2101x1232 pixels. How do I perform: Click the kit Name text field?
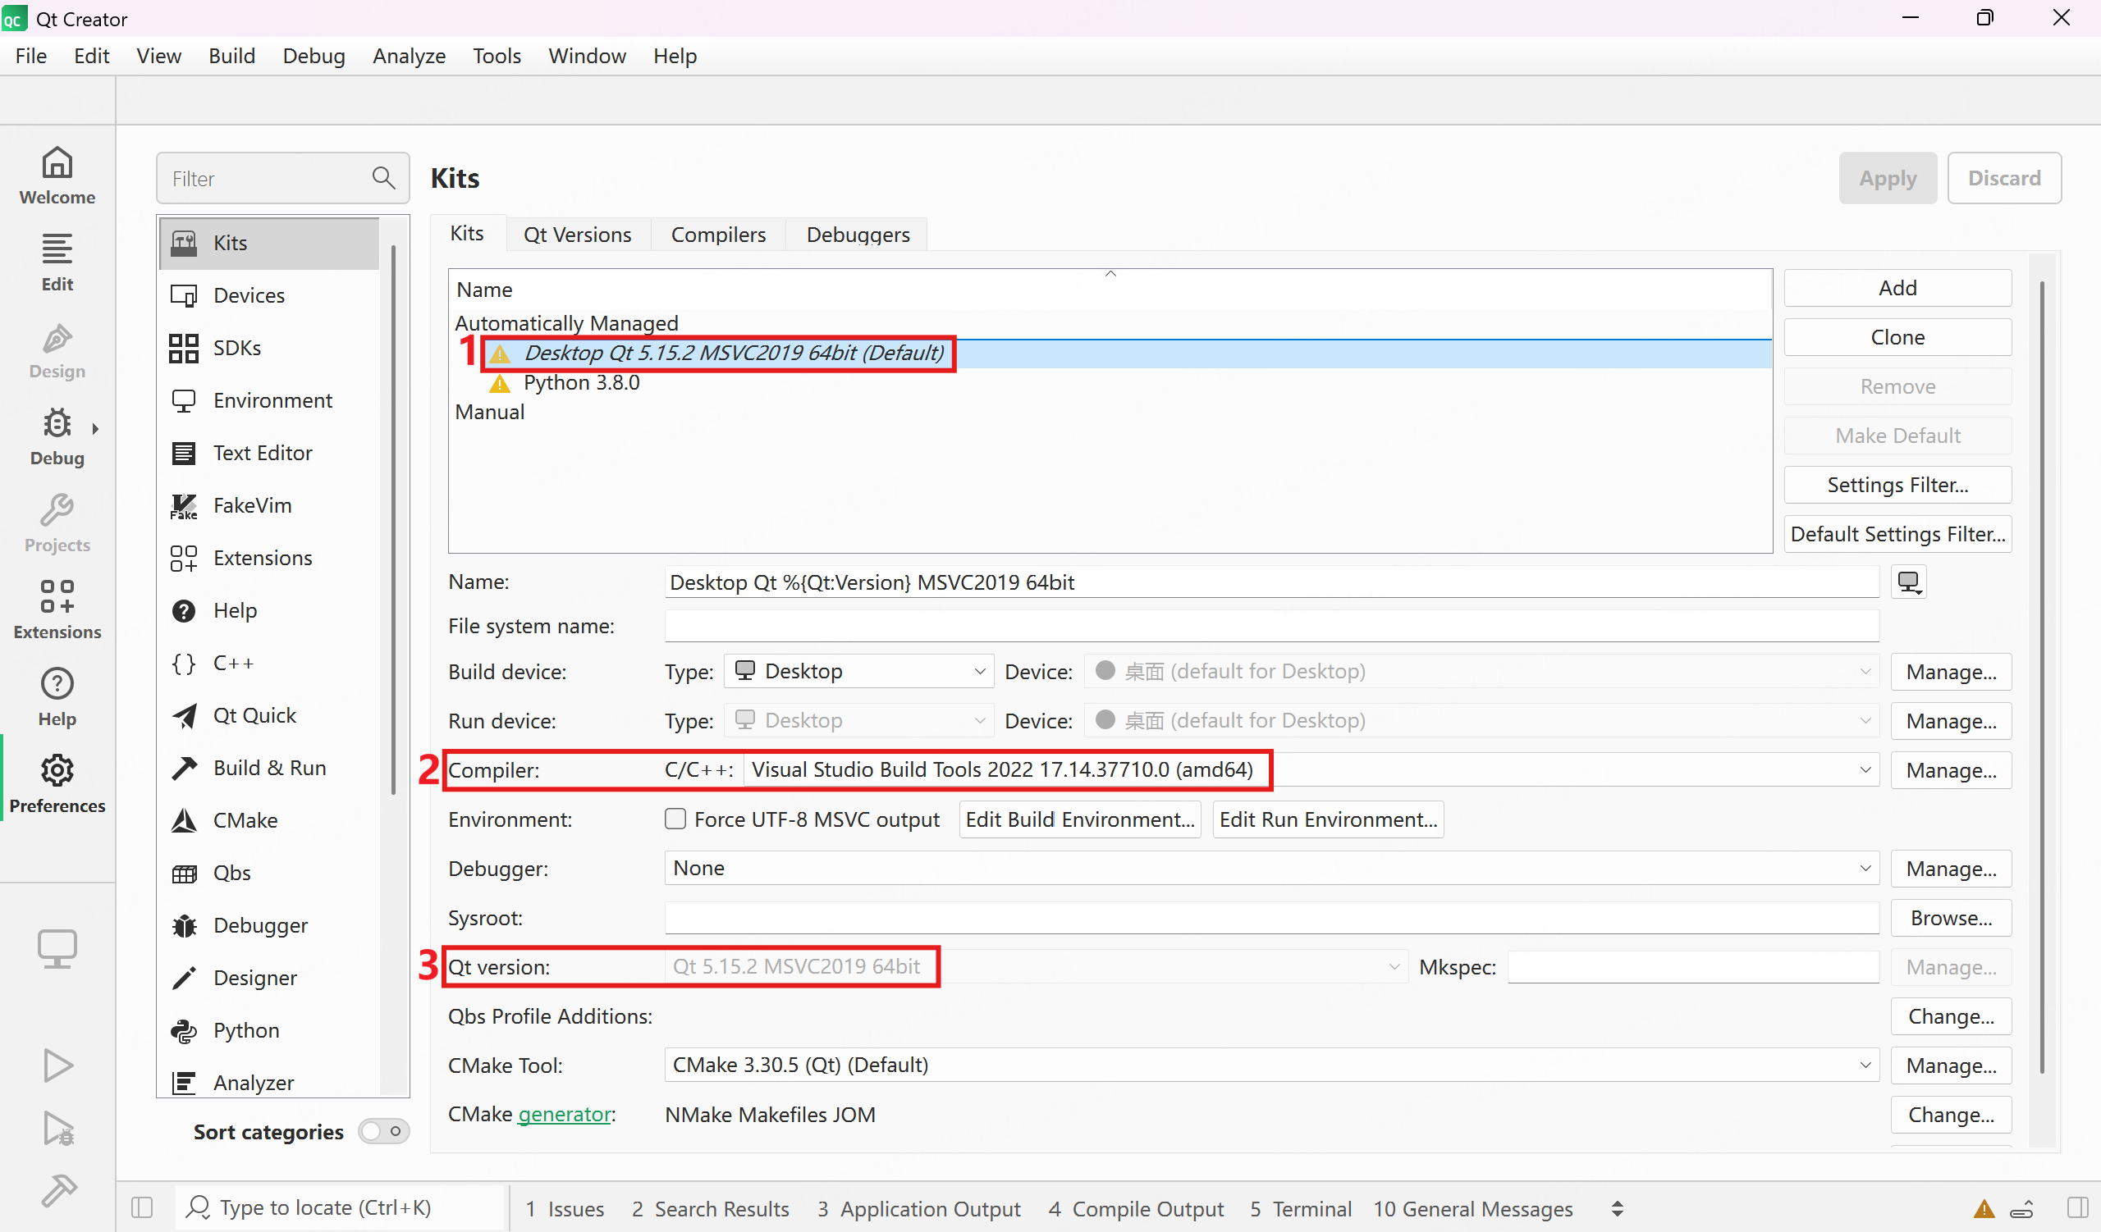[x=1271, y=582]
